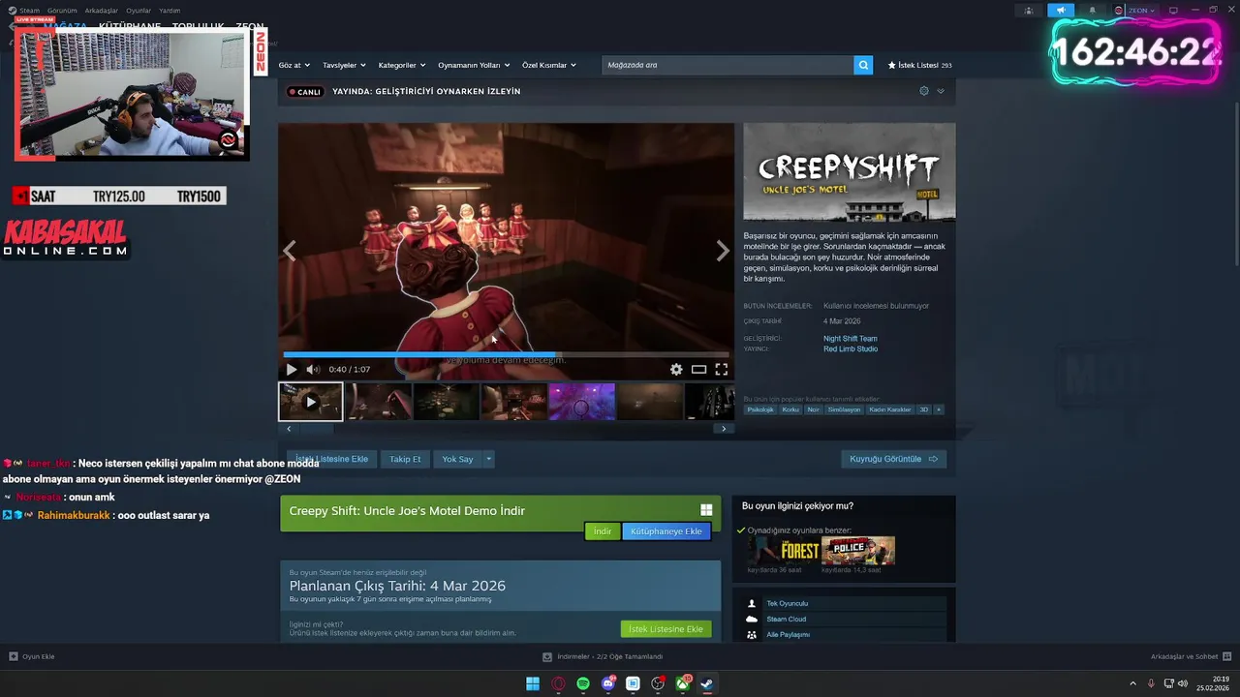The width and height of the screenshot is (1240, 697).
Task: Go to previous media with left arrow
Action: point(289,251)
